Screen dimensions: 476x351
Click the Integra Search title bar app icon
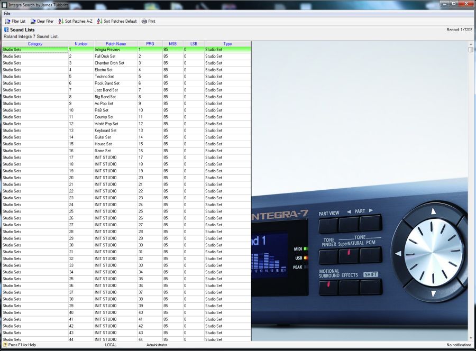(5, 5)
